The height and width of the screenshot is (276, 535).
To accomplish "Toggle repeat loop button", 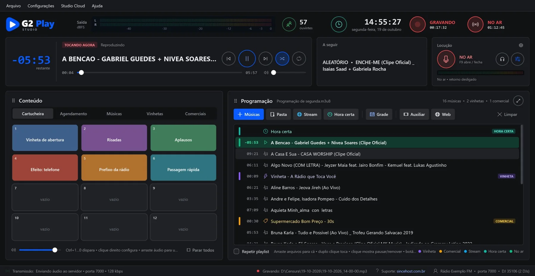I will click(x=299, y=59).
